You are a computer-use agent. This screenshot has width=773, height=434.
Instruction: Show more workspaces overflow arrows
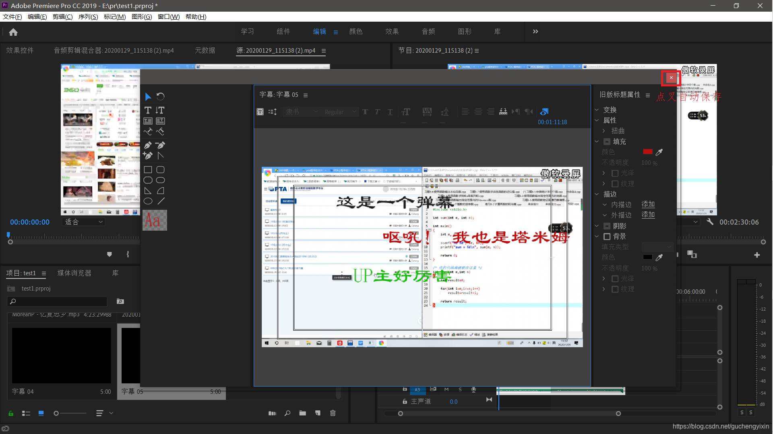[x=535, y=31]
